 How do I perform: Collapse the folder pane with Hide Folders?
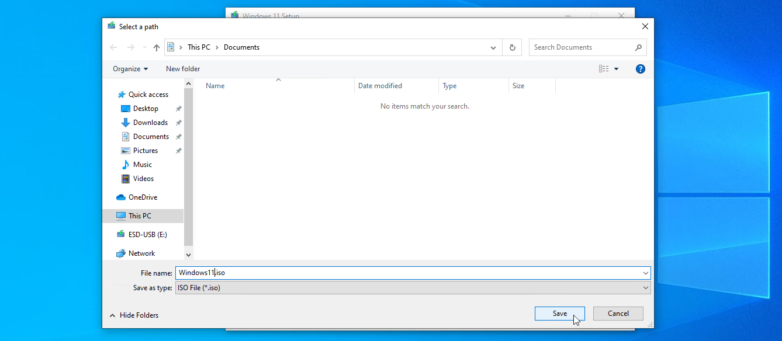134,315
